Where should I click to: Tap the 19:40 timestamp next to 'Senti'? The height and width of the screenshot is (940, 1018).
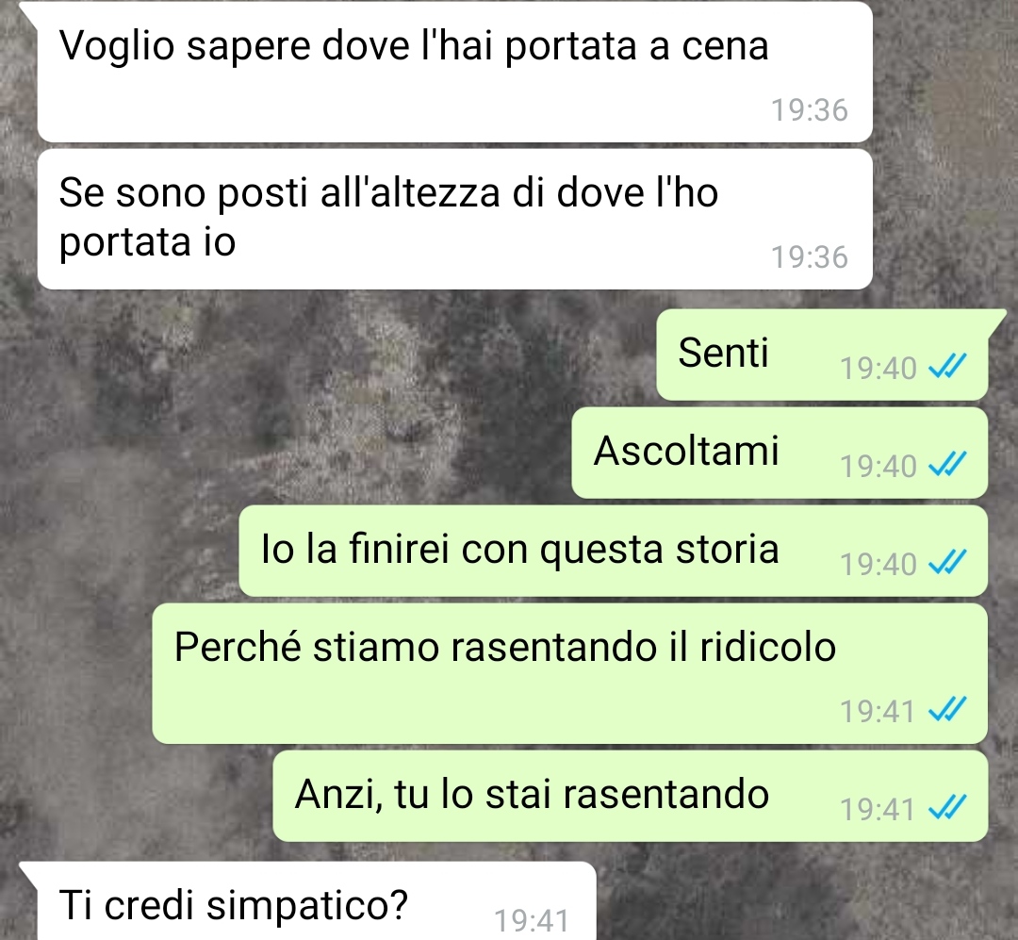click(878, 369)
